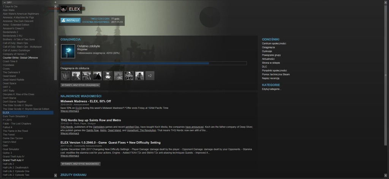Image resolution: width=389 pixels, height=179 pixels.
Task: Click the ELEX game icon in header
Action: tap(64, 9)
